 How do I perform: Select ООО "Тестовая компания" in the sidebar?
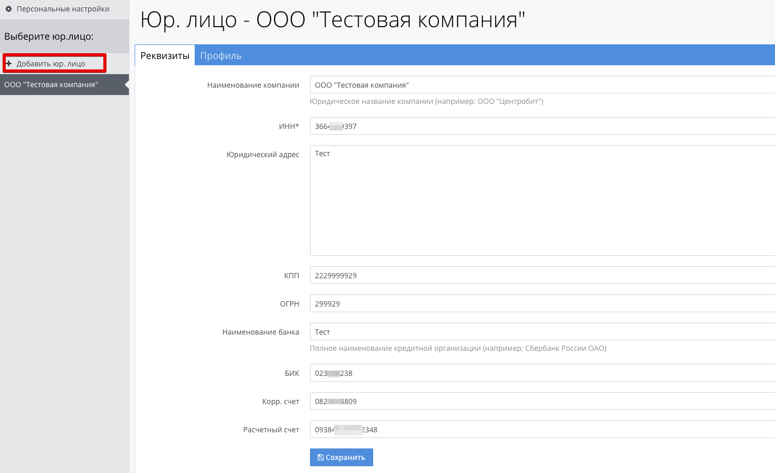coord(51,85)
